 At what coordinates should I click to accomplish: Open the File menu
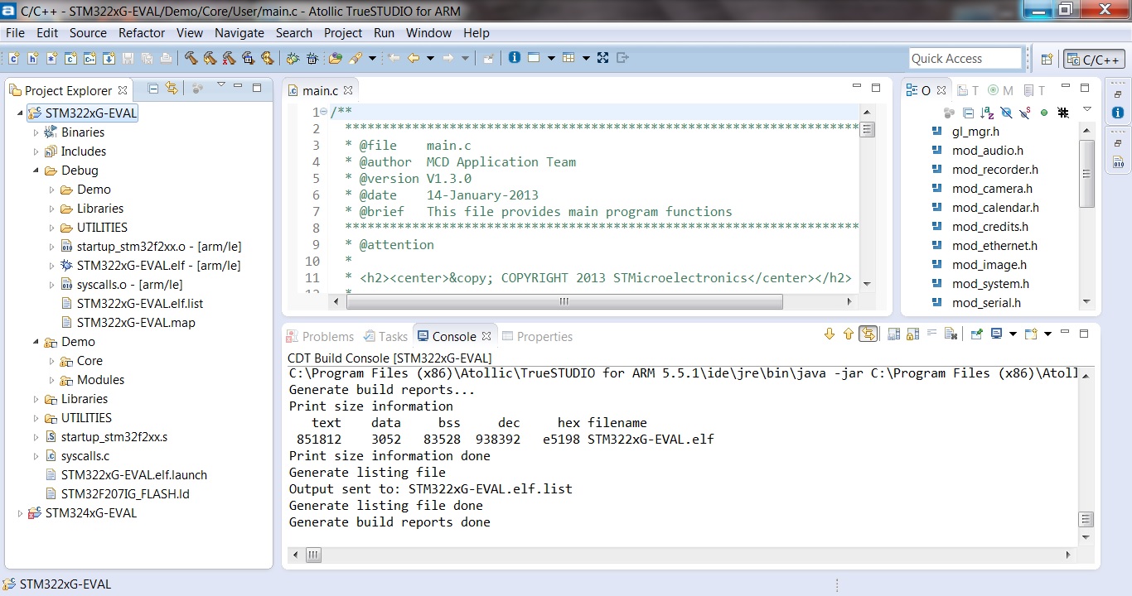tap(15, 33)
